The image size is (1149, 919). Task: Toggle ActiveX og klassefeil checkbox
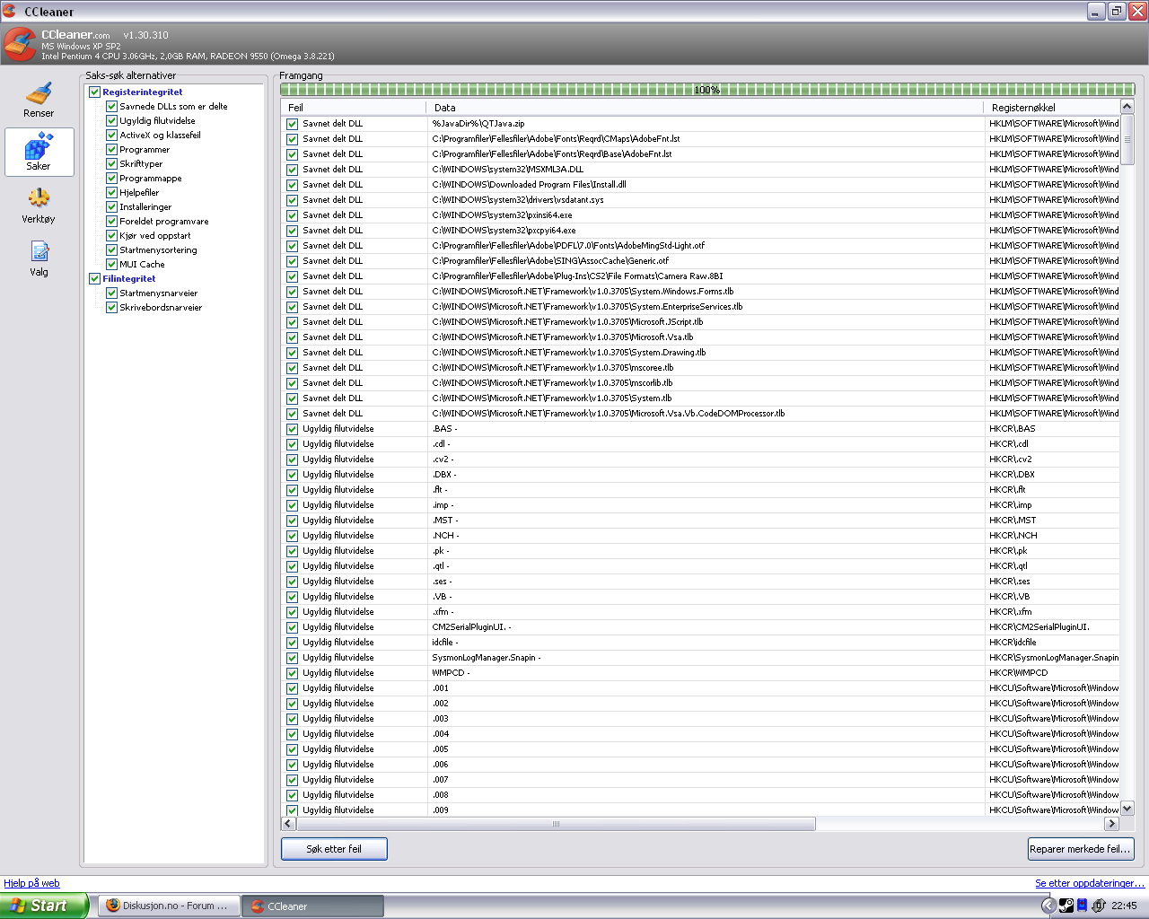tap(111, 135)
